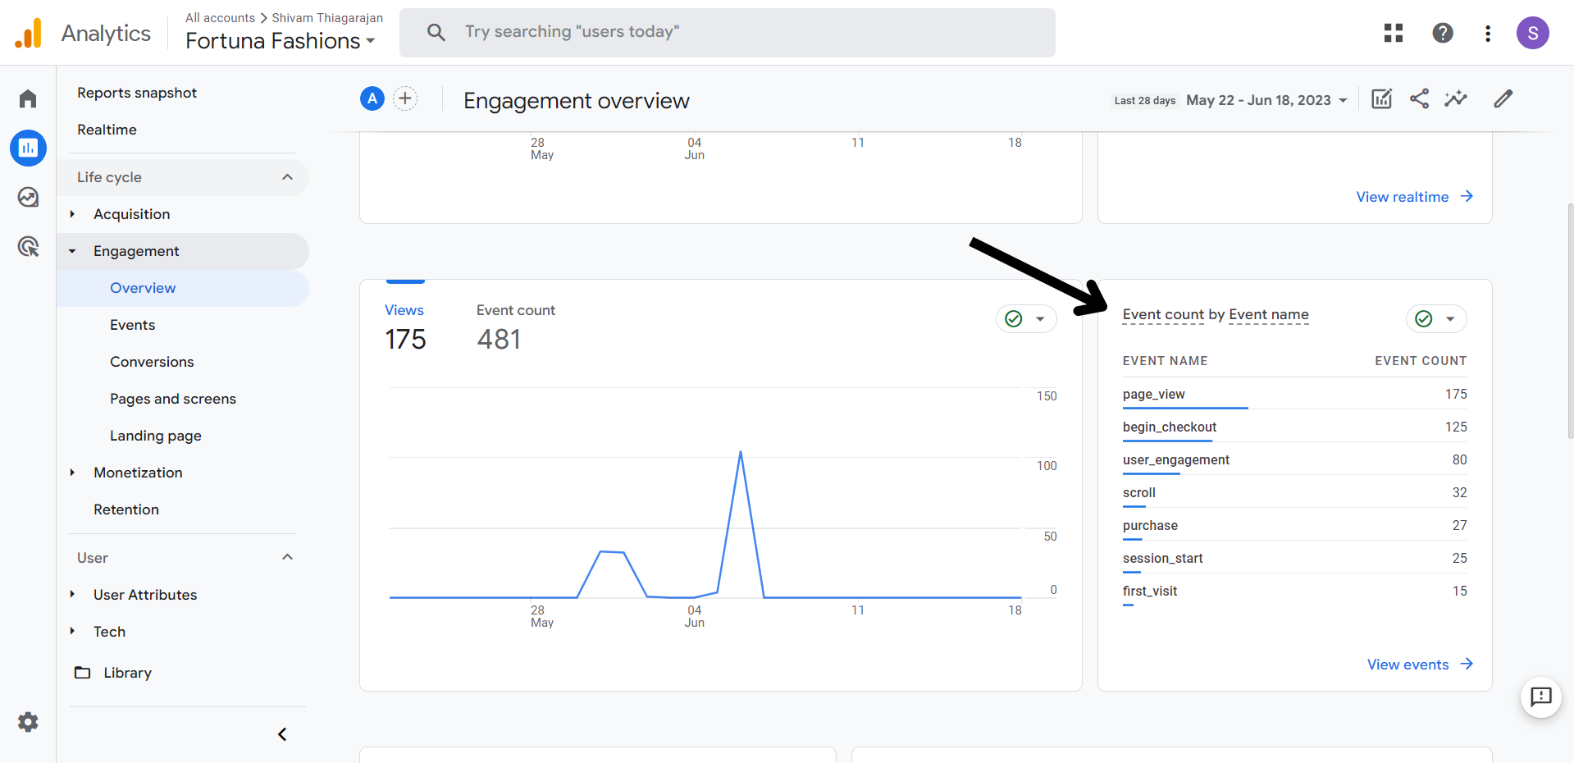1574x763 pixels.
Task: Click the Edit comparisons chart icon
Action: 1382,99
